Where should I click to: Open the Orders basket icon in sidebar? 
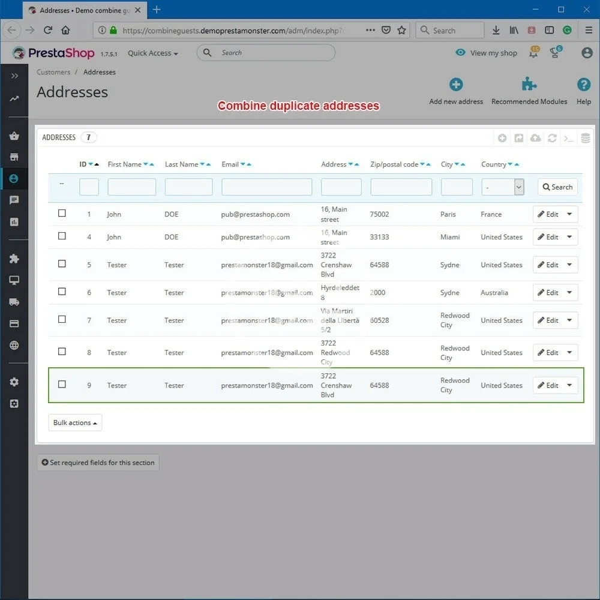14,136
